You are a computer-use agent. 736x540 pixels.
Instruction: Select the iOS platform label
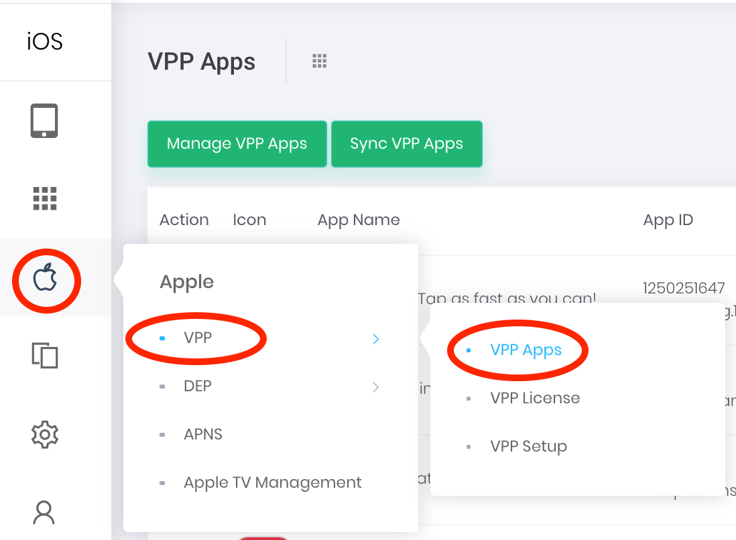(45, 42)
